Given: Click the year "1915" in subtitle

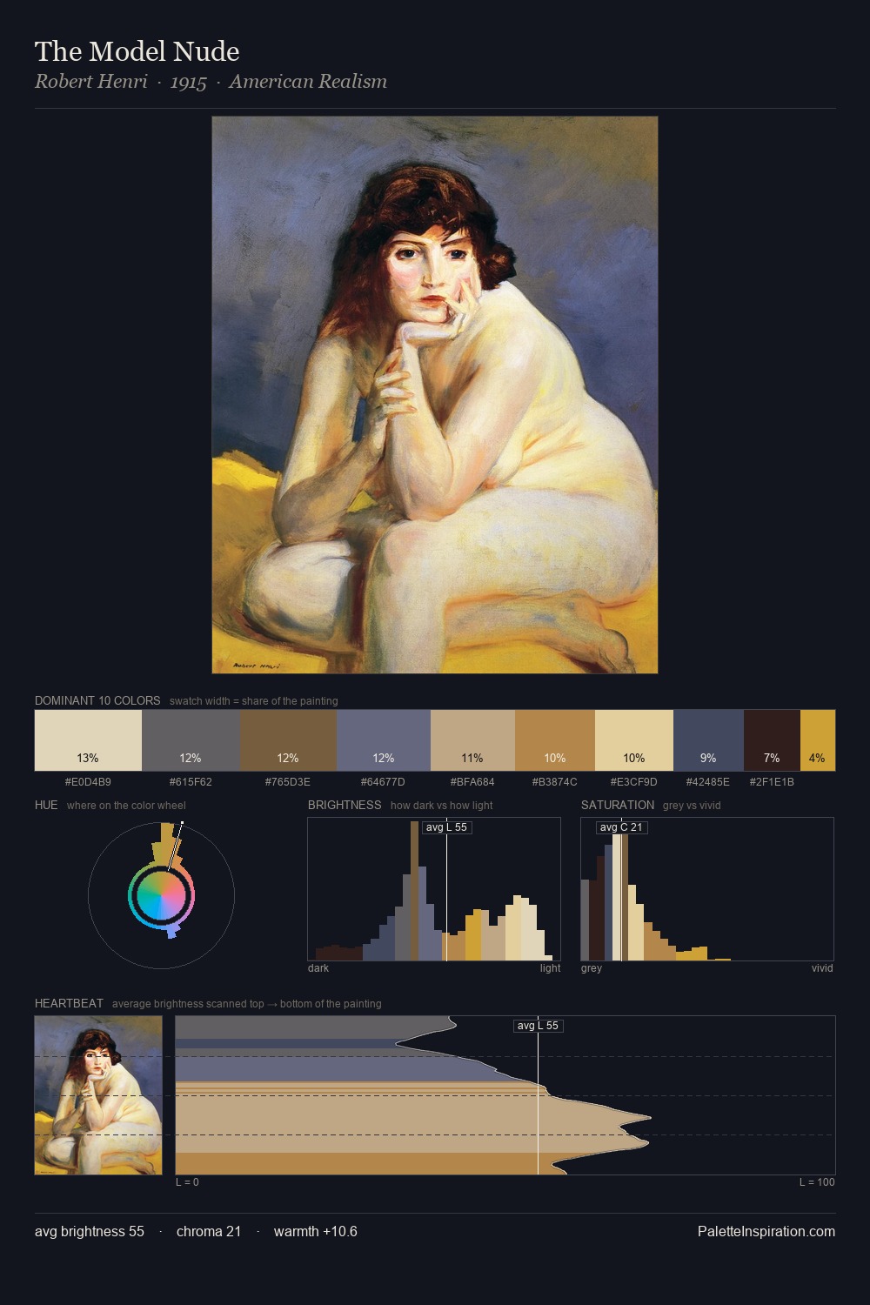Looking at the screenshot, I should tap(189, 82).
